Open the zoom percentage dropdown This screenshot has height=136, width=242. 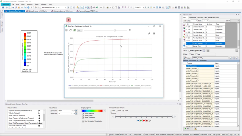tap(143, 8)
